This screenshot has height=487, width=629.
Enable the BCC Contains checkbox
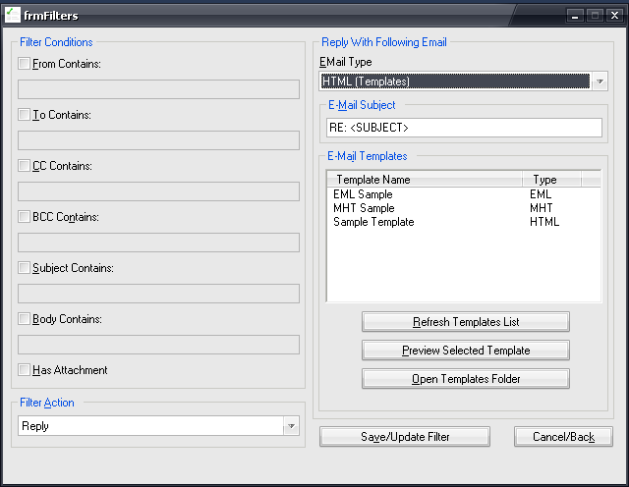click(25, 217)
